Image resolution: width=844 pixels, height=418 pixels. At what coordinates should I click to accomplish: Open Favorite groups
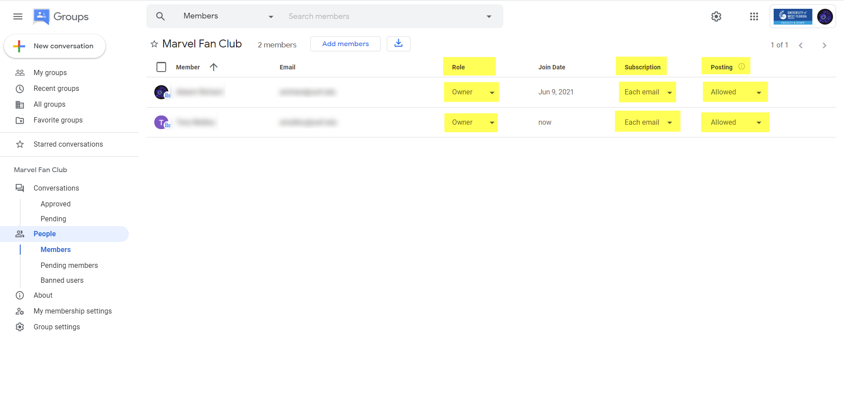(x=58, y=120)
